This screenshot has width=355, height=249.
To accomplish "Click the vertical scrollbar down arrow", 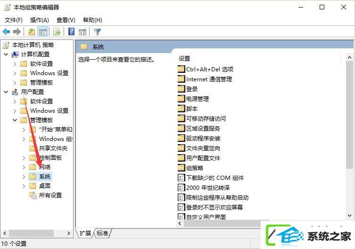I will (349, 216).
